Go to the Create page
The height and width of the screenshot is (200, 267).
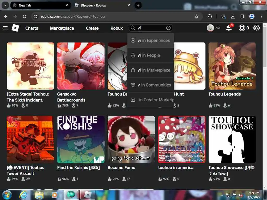click(x=92, y=28)
